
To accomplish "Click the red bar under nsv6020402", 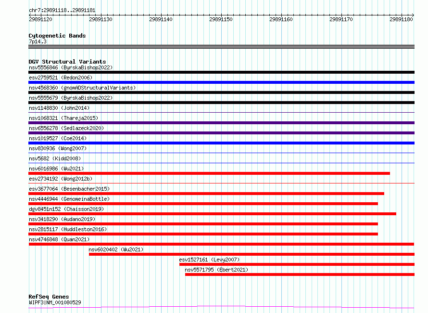I will [x=252, y=254].
